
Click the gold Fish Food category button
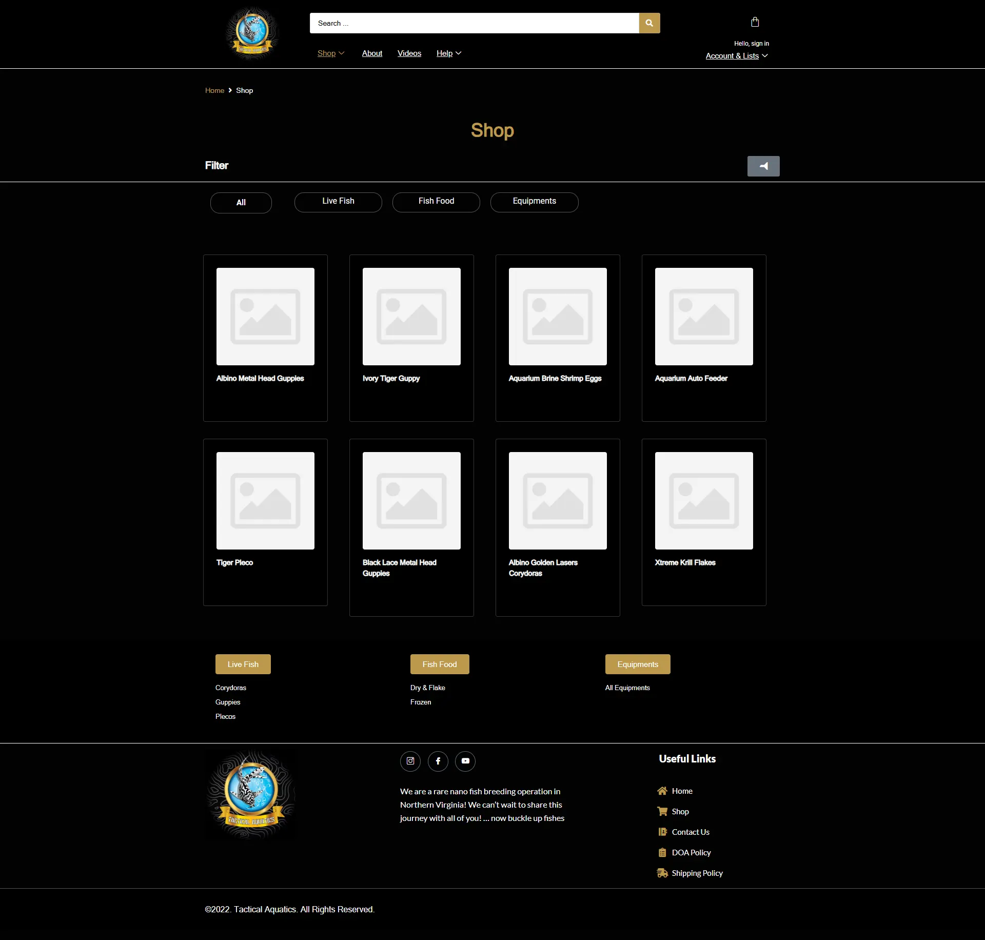[x=439, y=664]
